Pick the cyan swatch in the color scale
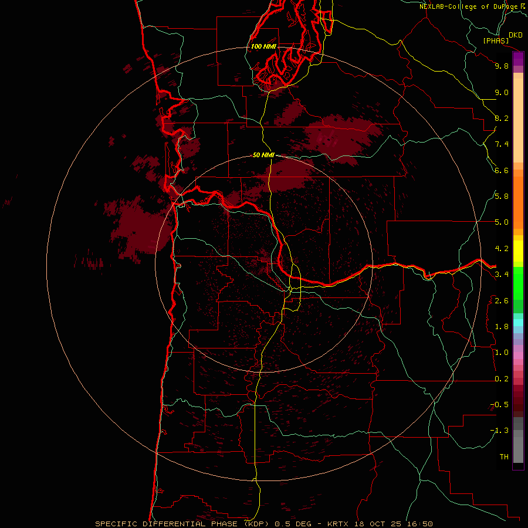Viewport: 528px width, 528px height. coord(518,323)
